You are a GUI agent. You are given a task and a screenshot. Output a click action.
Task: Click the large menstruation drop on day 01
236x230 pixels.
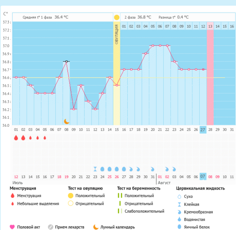[x=16, y=138]
